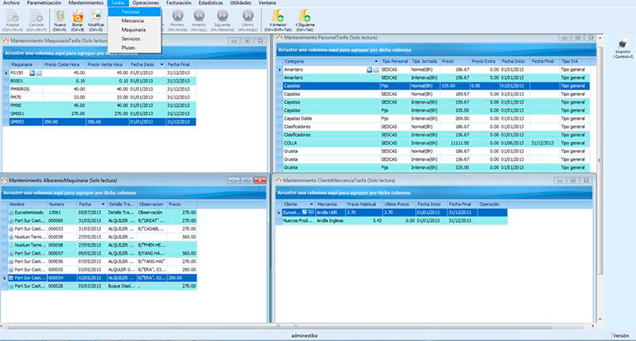
Task: Create a new record with Nuevo
Action: (x=60, y=21)
